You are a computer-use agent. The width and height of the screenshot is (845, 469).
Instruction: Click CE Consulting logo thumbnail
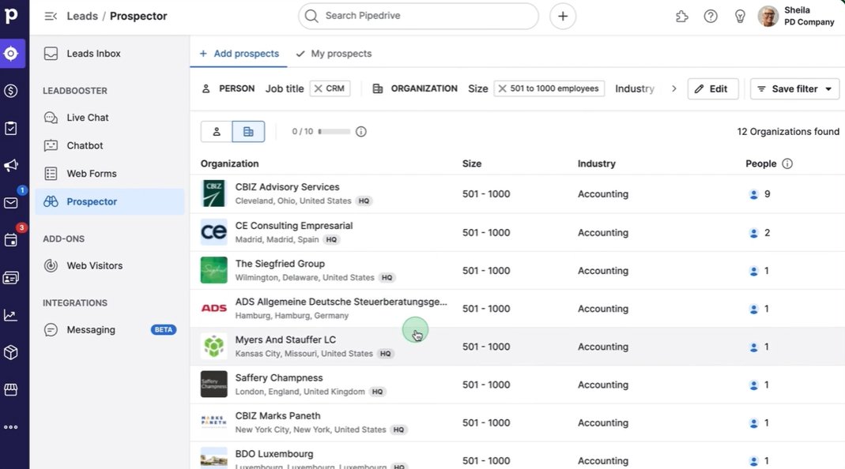point(214,232)
